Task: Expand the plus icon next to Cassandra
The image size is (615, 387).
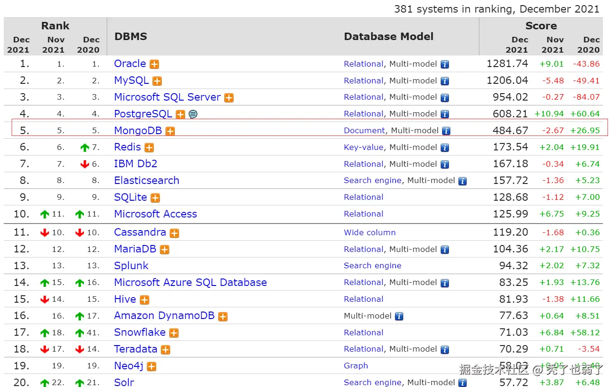Action: point(174,233)
